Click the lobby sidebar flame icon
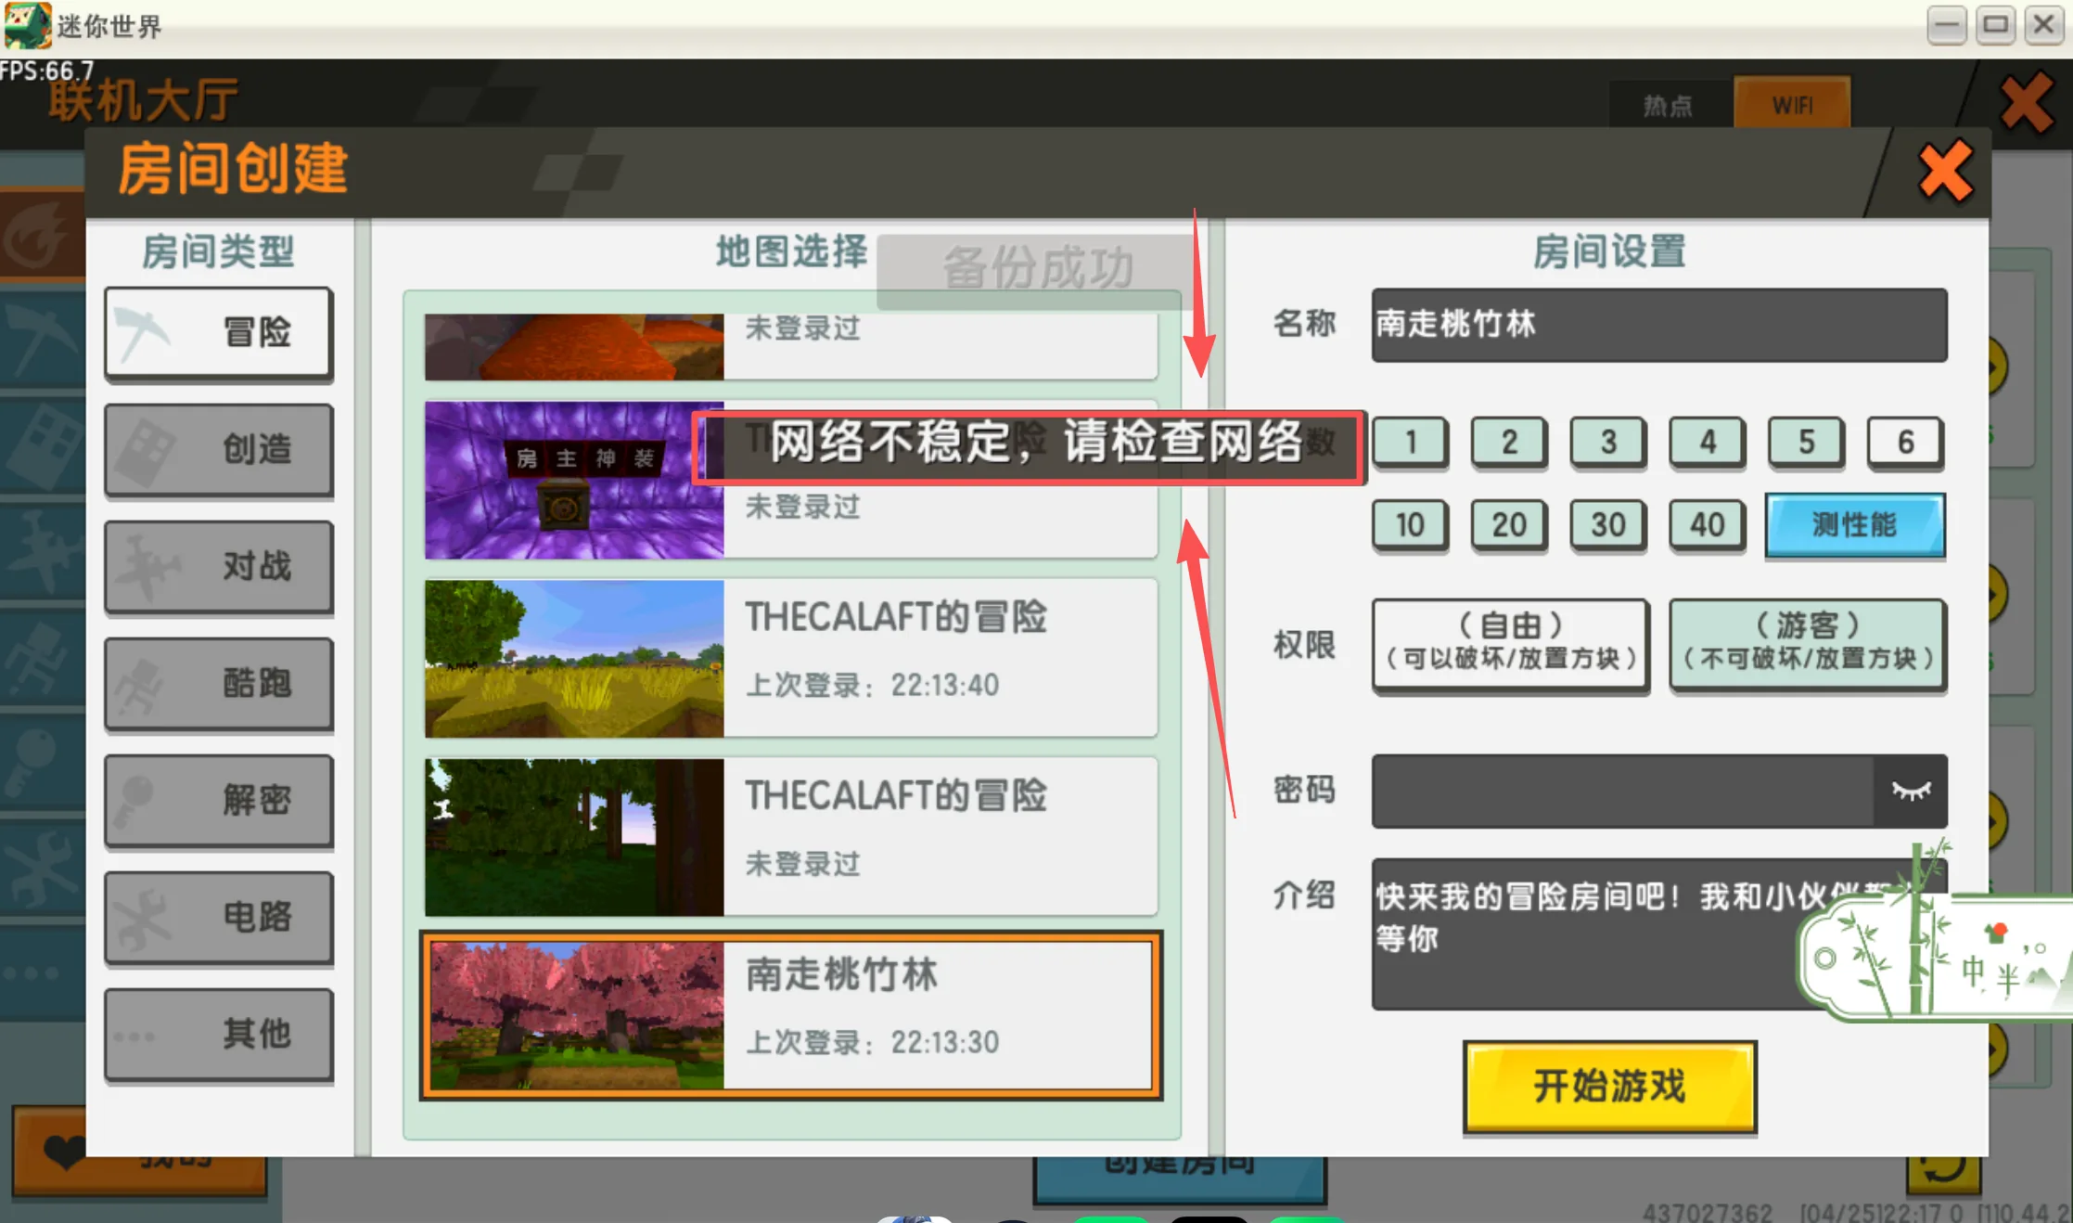 (37, 236)
